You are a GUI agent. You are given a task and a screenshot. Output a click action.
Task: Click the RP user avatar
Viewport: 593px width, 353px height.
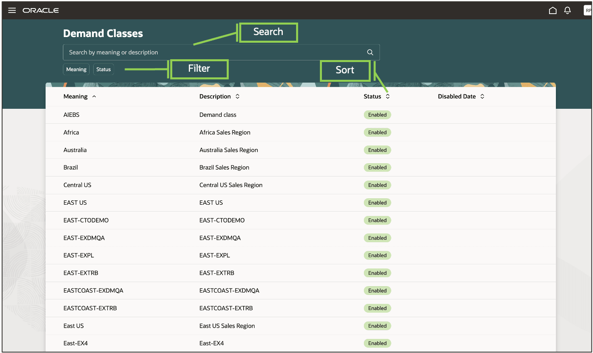[587, 10]
